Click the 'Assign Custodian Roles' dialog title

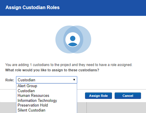point(33,7)
